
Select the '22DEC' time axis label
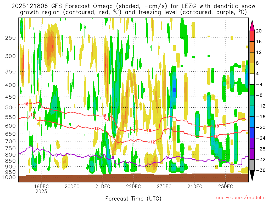133,186
